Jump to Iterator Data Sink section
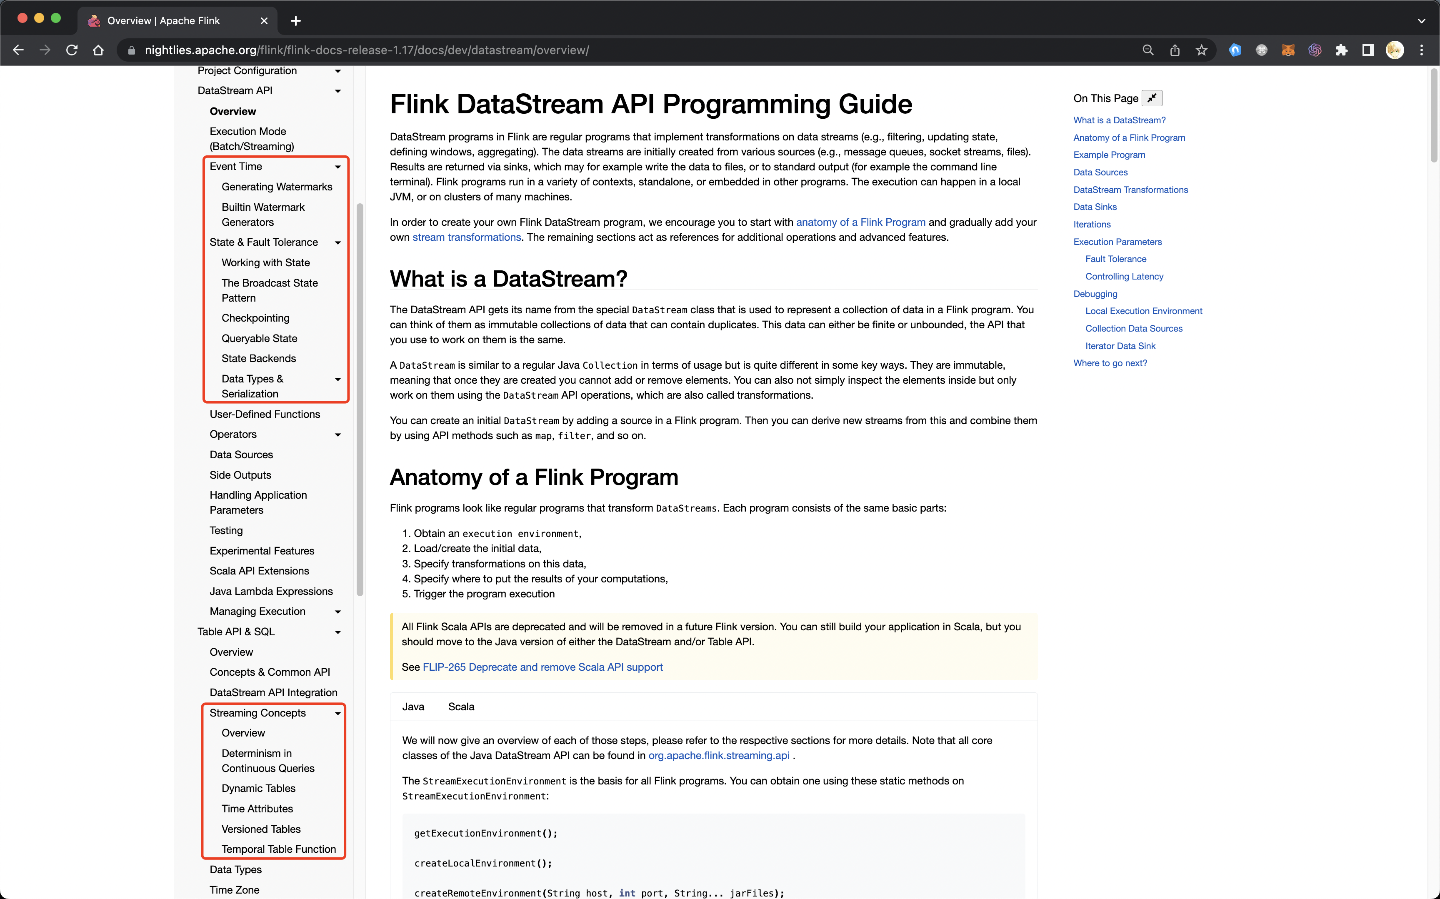This screenshot has width=1440, height=899. pyautogui.click(x=1120, y=346)
